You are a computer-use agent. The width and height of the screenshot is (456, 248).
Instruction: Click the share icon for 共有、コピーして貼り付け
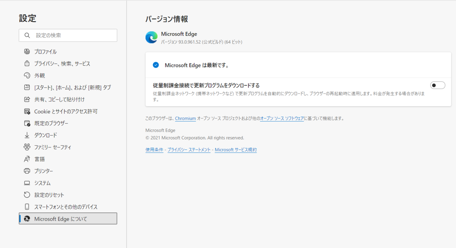(27, 99)
